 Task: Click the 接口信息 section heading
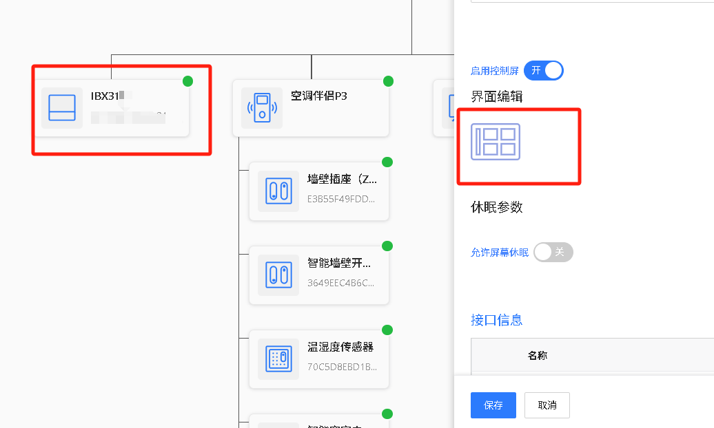click(x=496, y=320)
